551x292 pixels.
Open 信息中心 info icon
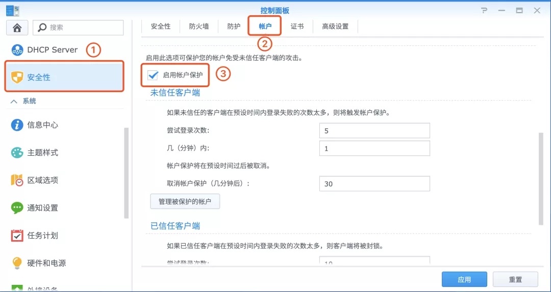[17, 125]
